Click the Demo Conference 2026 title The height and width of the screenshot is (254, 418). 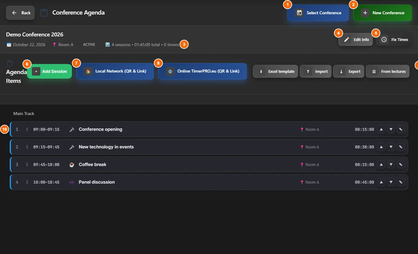pos(35,35)
